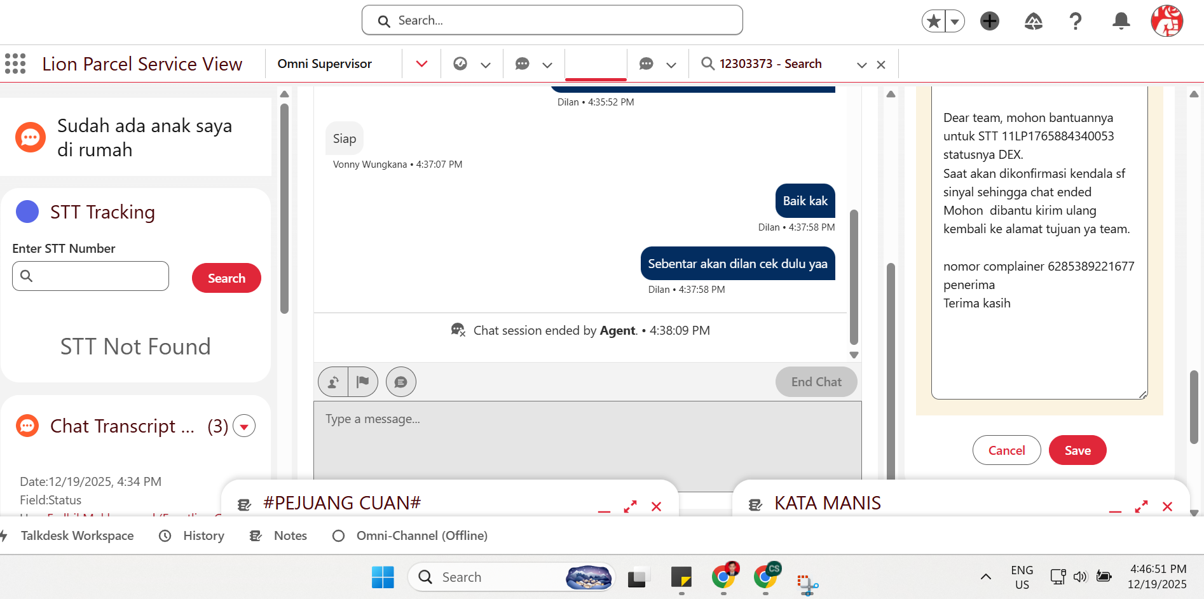
Task: Pop out the KATA MANIS notes panel
Action: pyautogui.click(x=1141, y=507)
